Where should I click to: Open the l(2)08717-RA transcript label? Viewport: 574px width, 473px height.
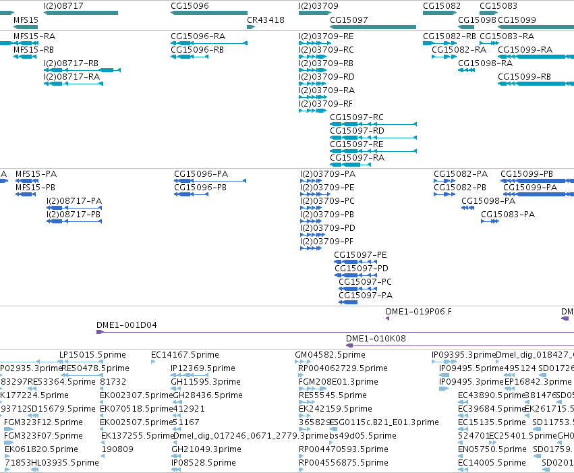[71, 77]
